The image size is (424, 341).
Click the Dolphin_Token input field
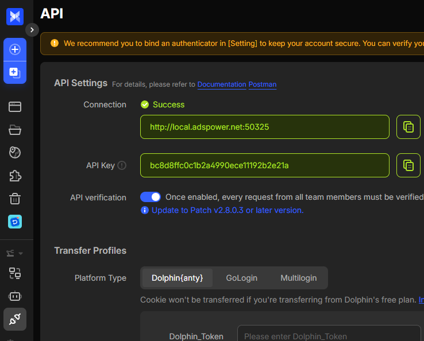(329, 336)
